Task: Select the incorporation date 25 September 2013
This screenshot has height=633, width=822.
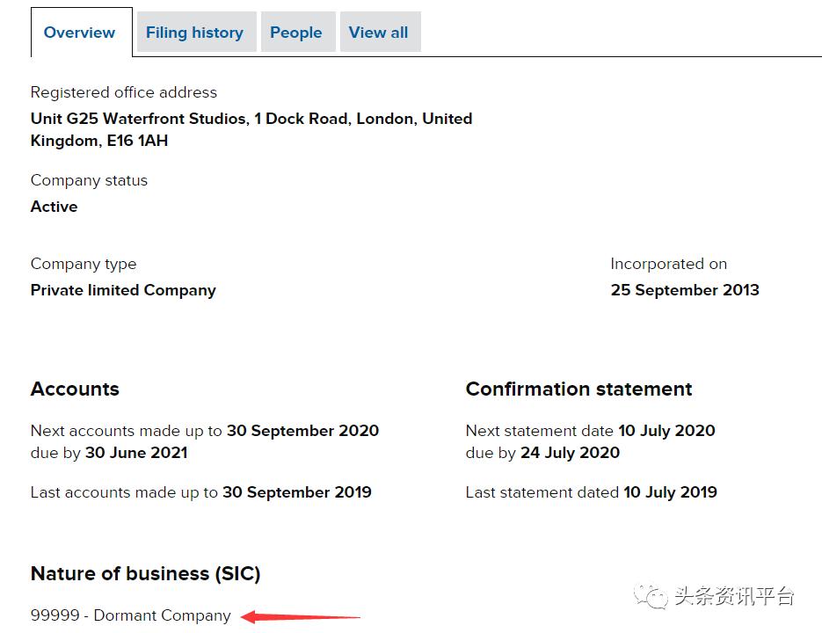Action: point(685,289)
